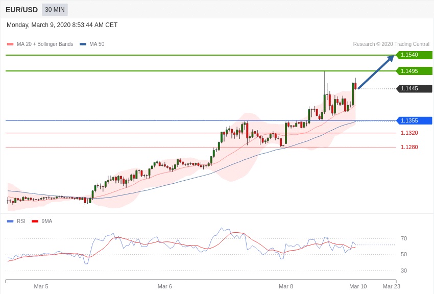
Task: Click the 1.1445 black current price tag
Action: coord(414,89)
